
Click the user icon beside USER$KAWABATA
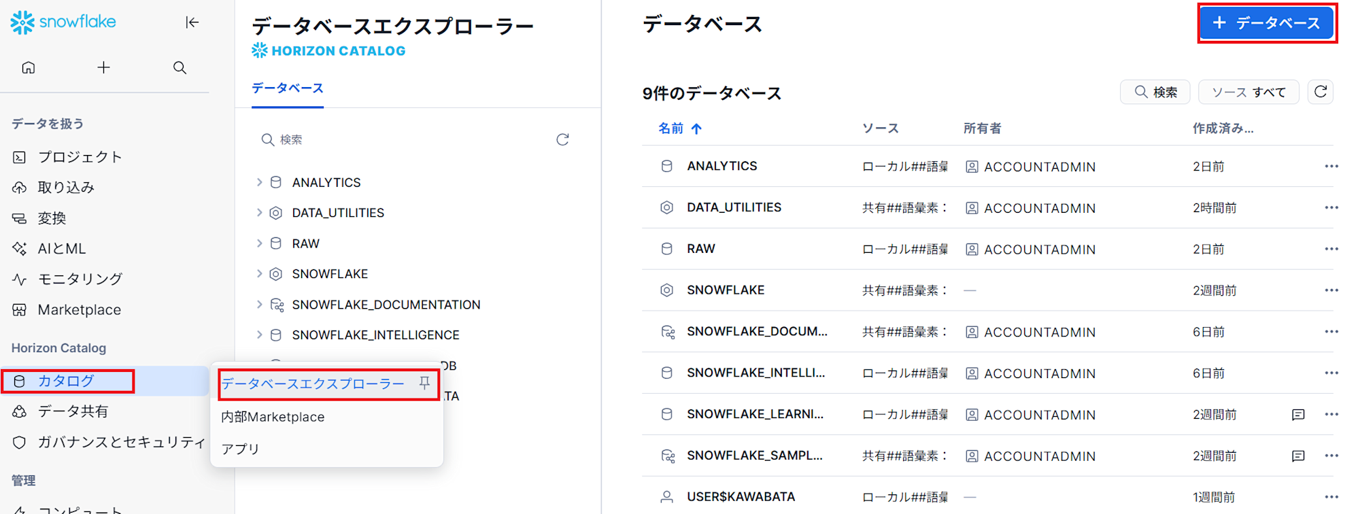point(667,497)
